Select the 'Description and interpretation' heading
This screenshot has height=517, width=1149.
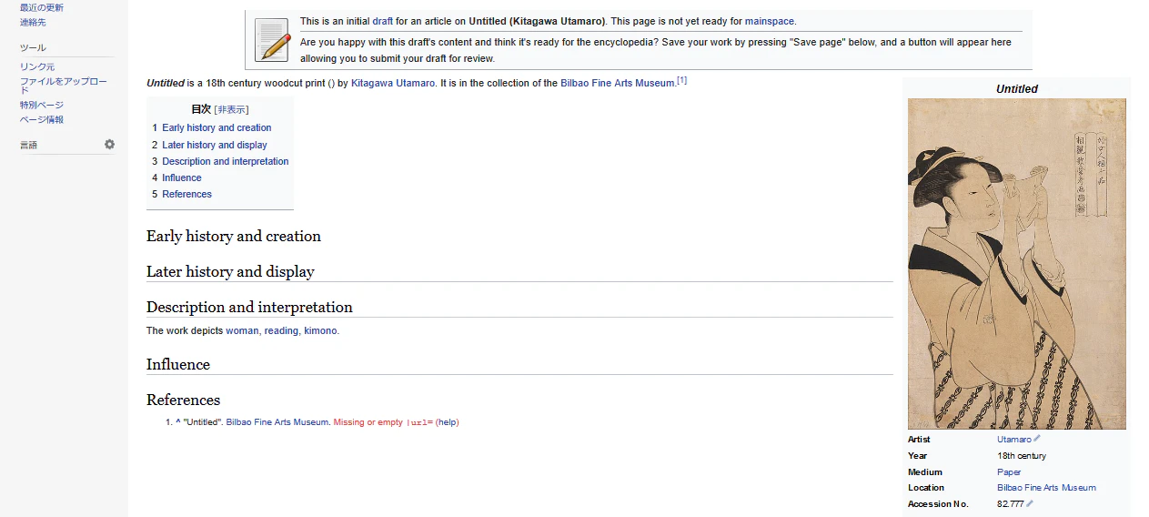tap(249, 307)
